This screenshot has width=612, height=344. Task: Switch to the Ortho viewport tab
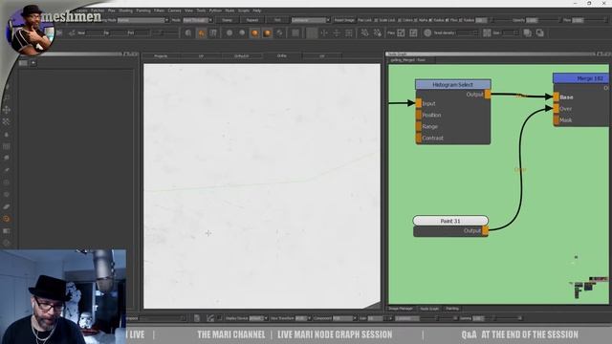282,55
